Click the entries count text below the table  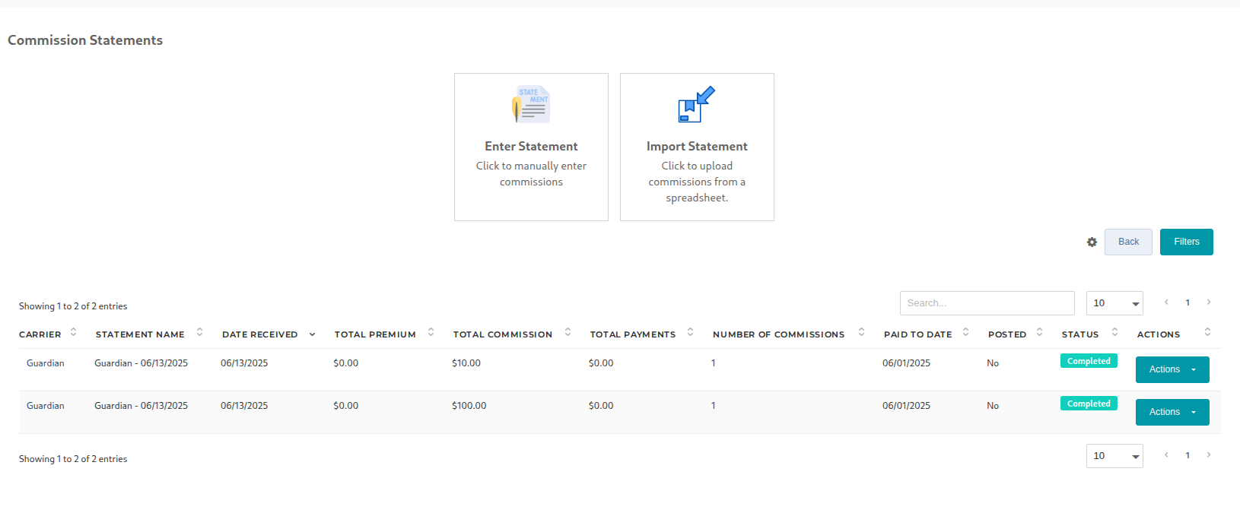pyautogui.click(x=73, y=459)
